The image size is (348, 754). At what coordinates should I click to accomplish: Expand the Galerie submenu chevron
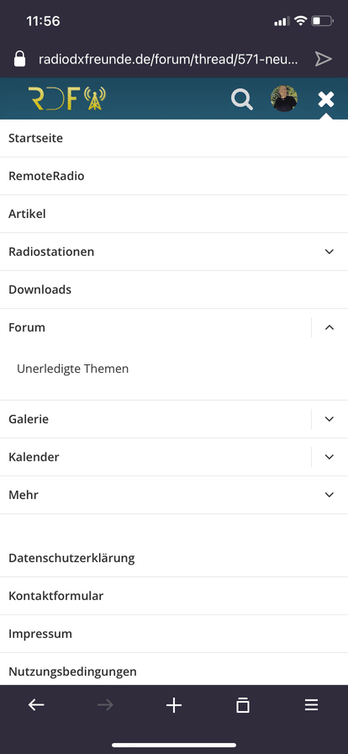(x=330, y=419)
